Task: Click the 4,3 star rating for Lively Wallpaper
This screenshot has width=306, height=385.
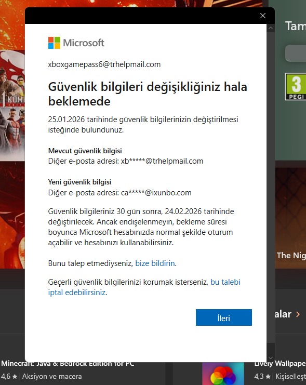Action: (262, 376)
